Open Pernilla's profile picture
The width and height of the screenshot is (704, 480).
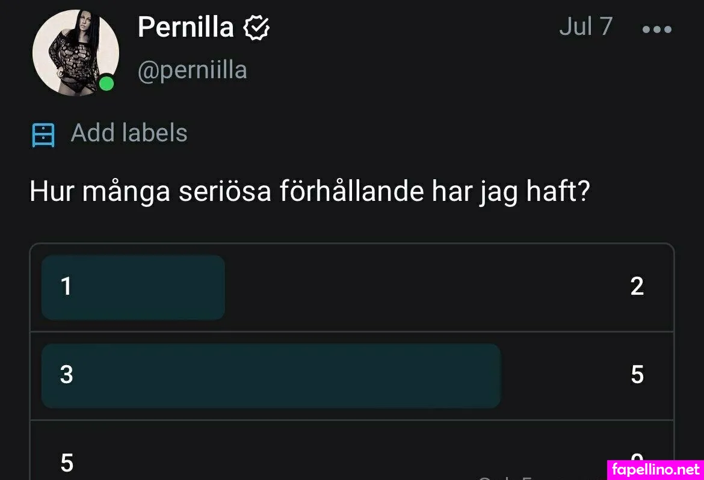coord(76,53)
